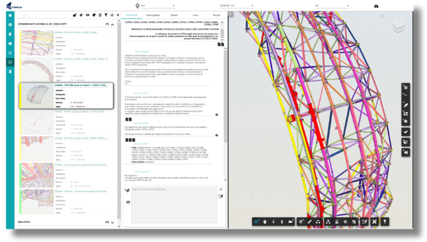Click the cloud upload icon in the top bar
Viewport: 427px width, 242px height.
(376, 6)
